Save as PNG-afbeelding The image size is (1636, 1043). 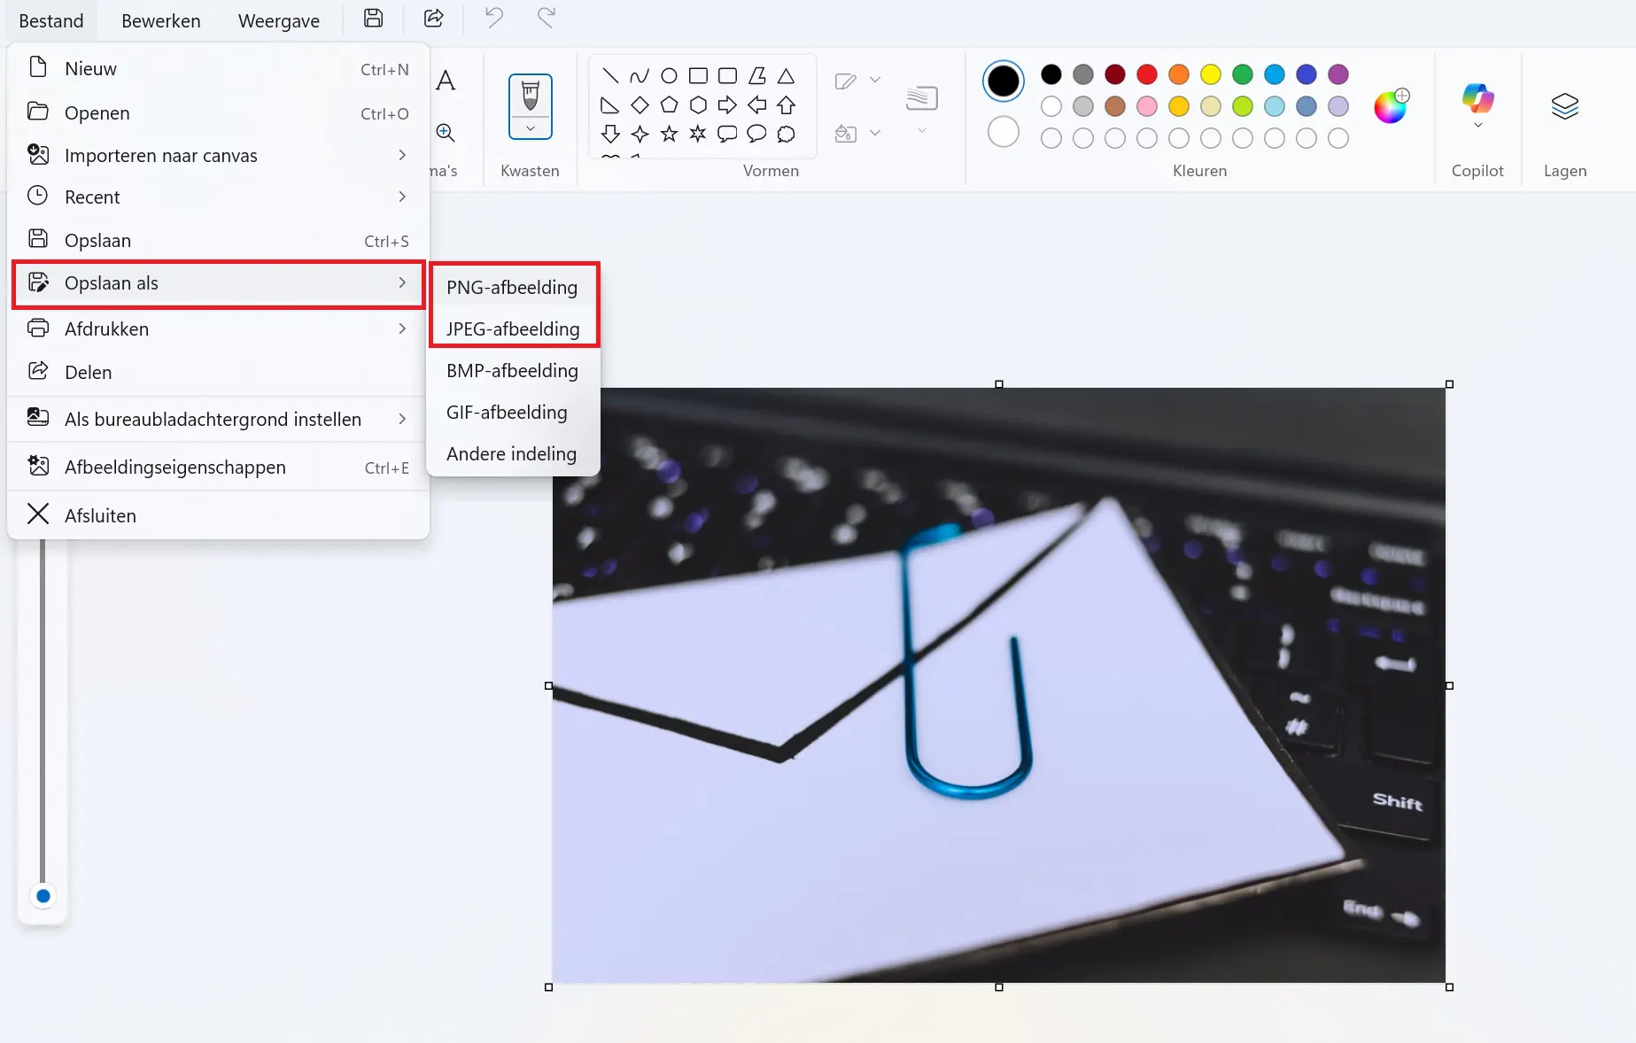point(513,287)
